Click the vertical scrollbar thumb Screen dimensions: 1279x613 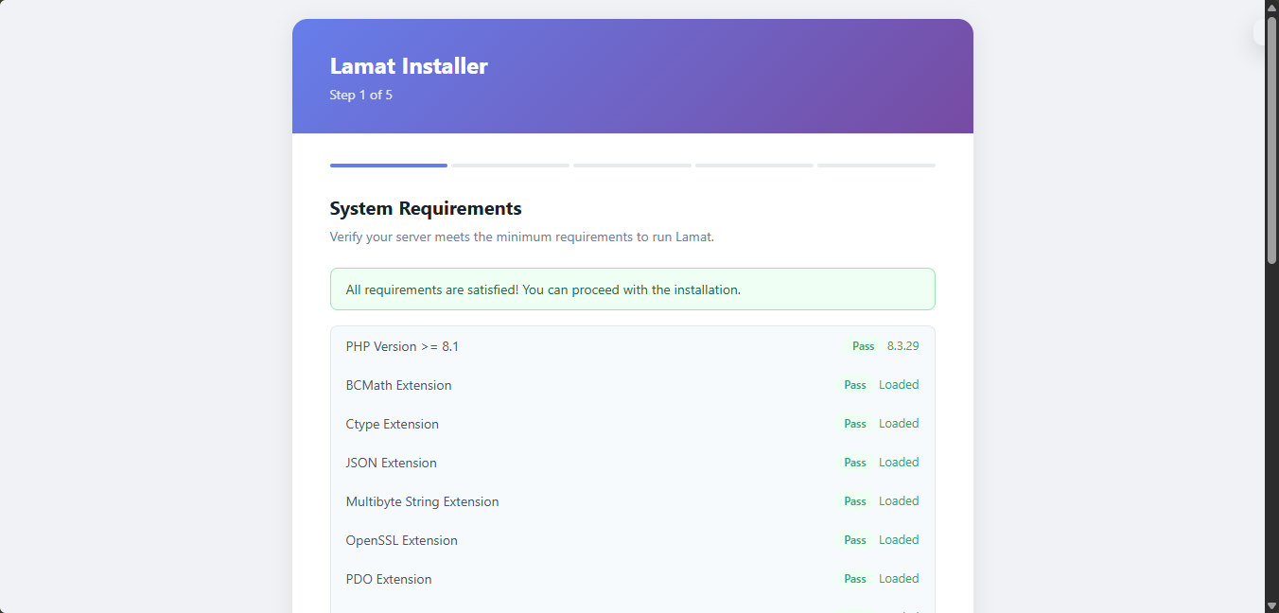[1271, 139]
